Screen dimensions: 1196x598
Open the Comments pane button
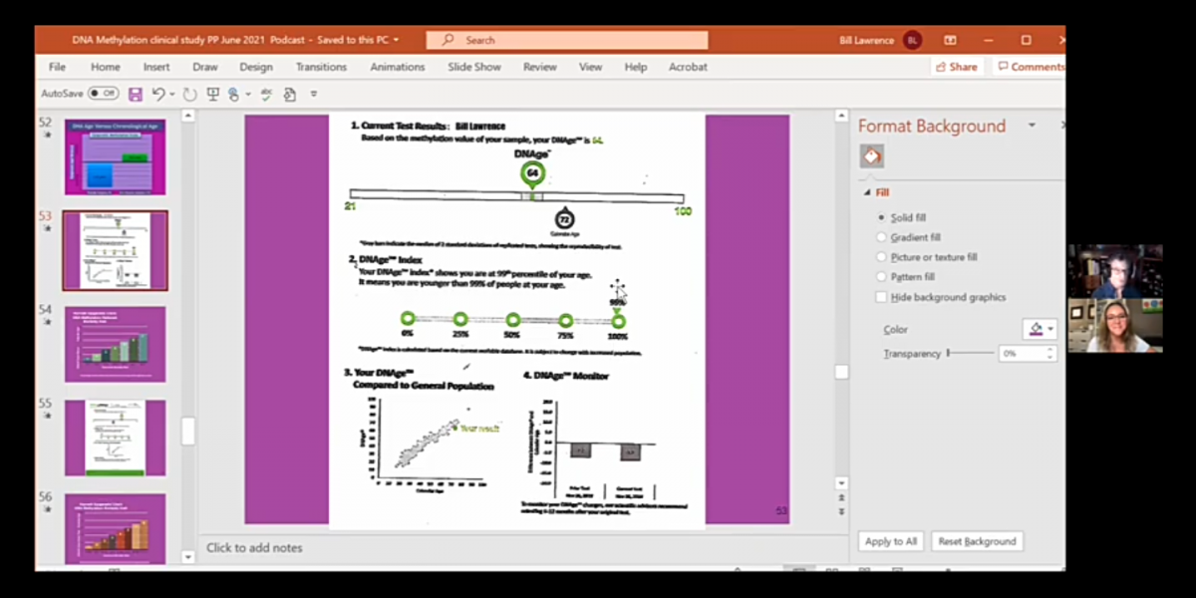click(x=1030, y=67)
